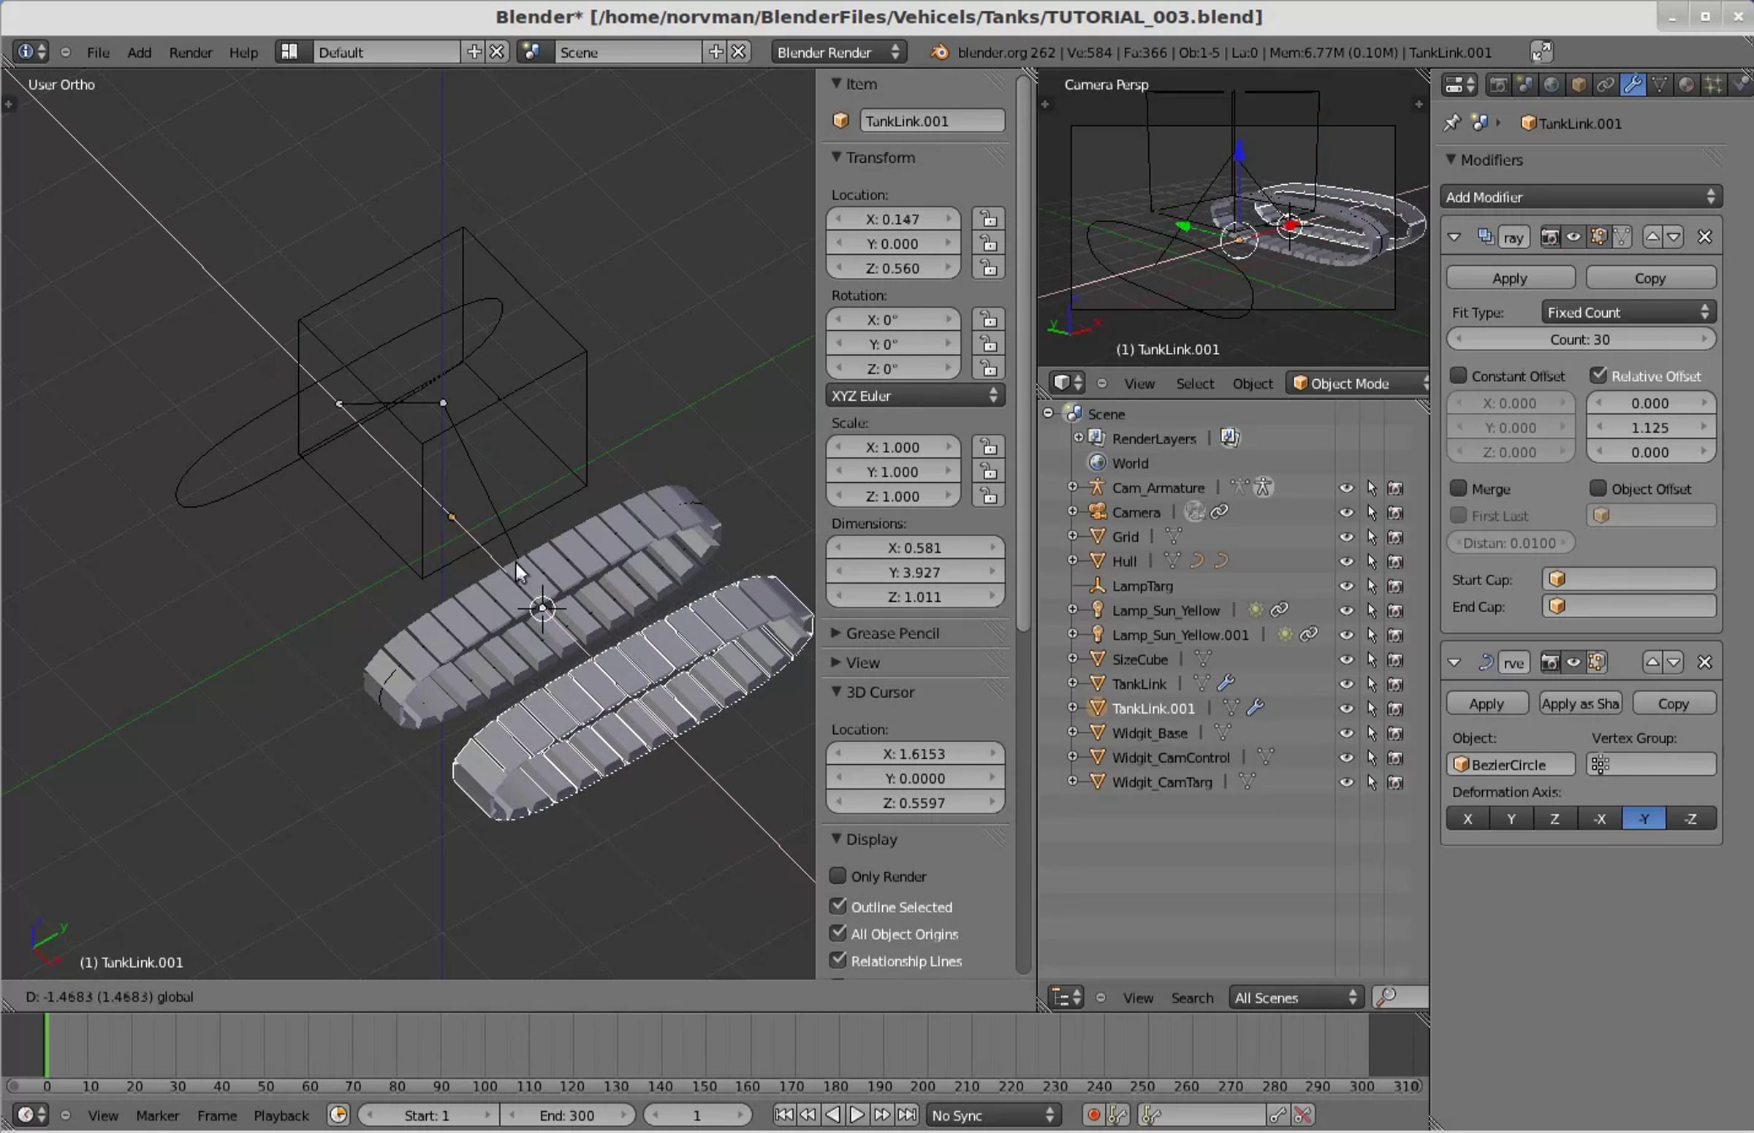Viewport: 1754px width, 1133px height.
Task: Apply the Array modifier
Action: (1509, 278)
